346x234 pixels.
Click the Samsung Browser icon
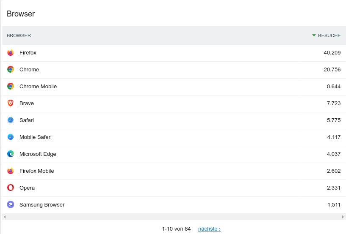tap(10, 204)
